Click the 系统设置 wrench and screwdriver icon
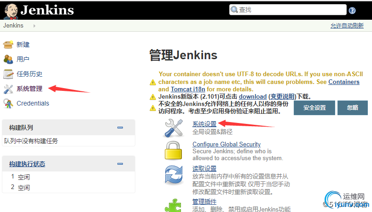This screenshot has width=372, height=212. (174, 128)
